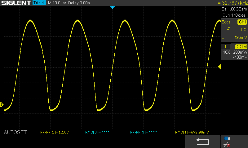Click the channel 1 ground marker on left edge

click(2, 105)
